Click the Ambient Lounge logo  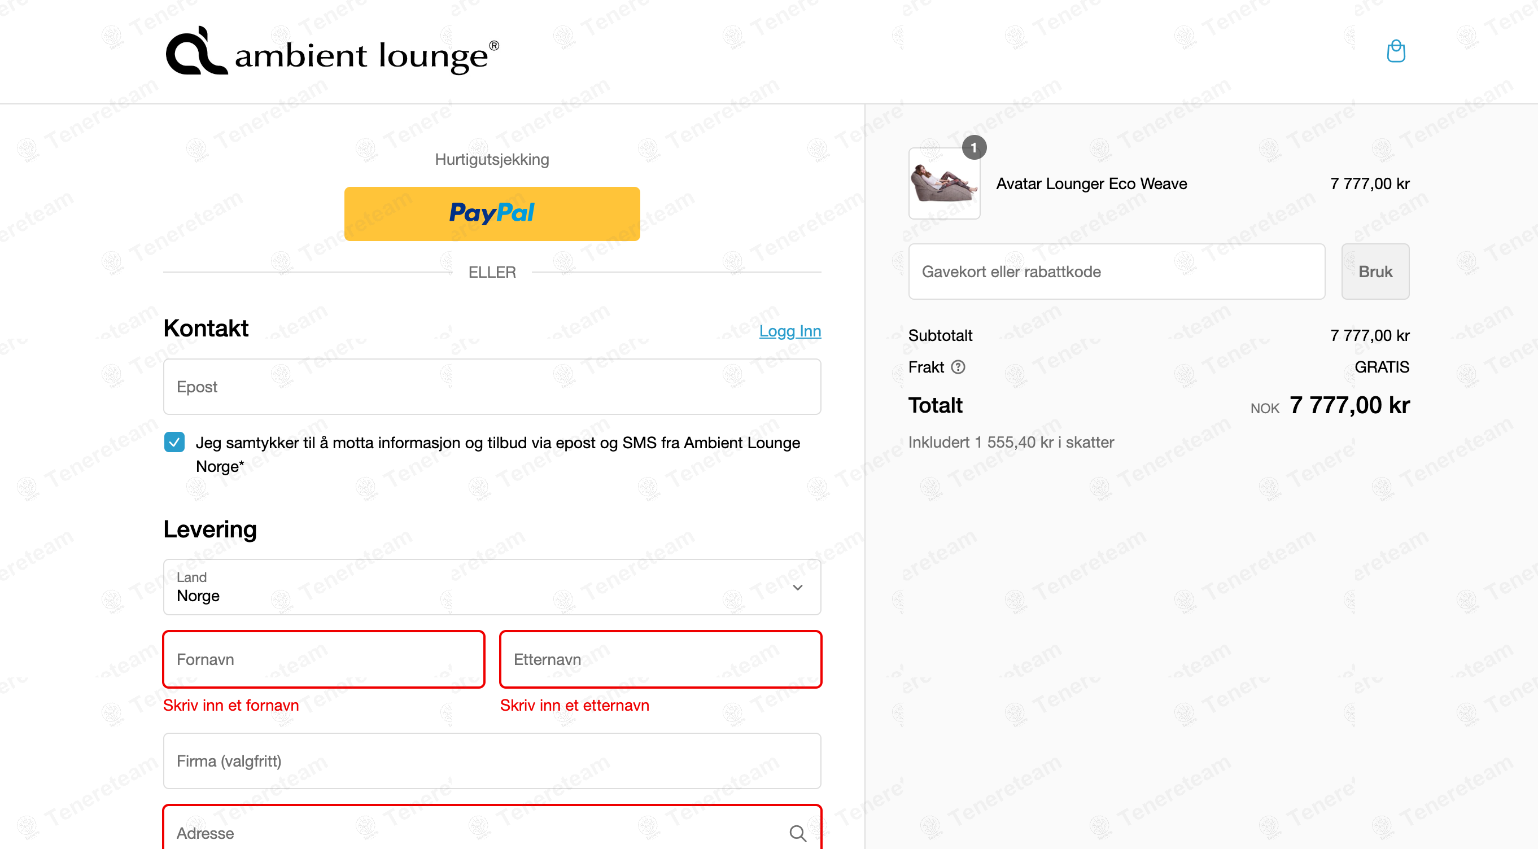(x=332, y=52)
